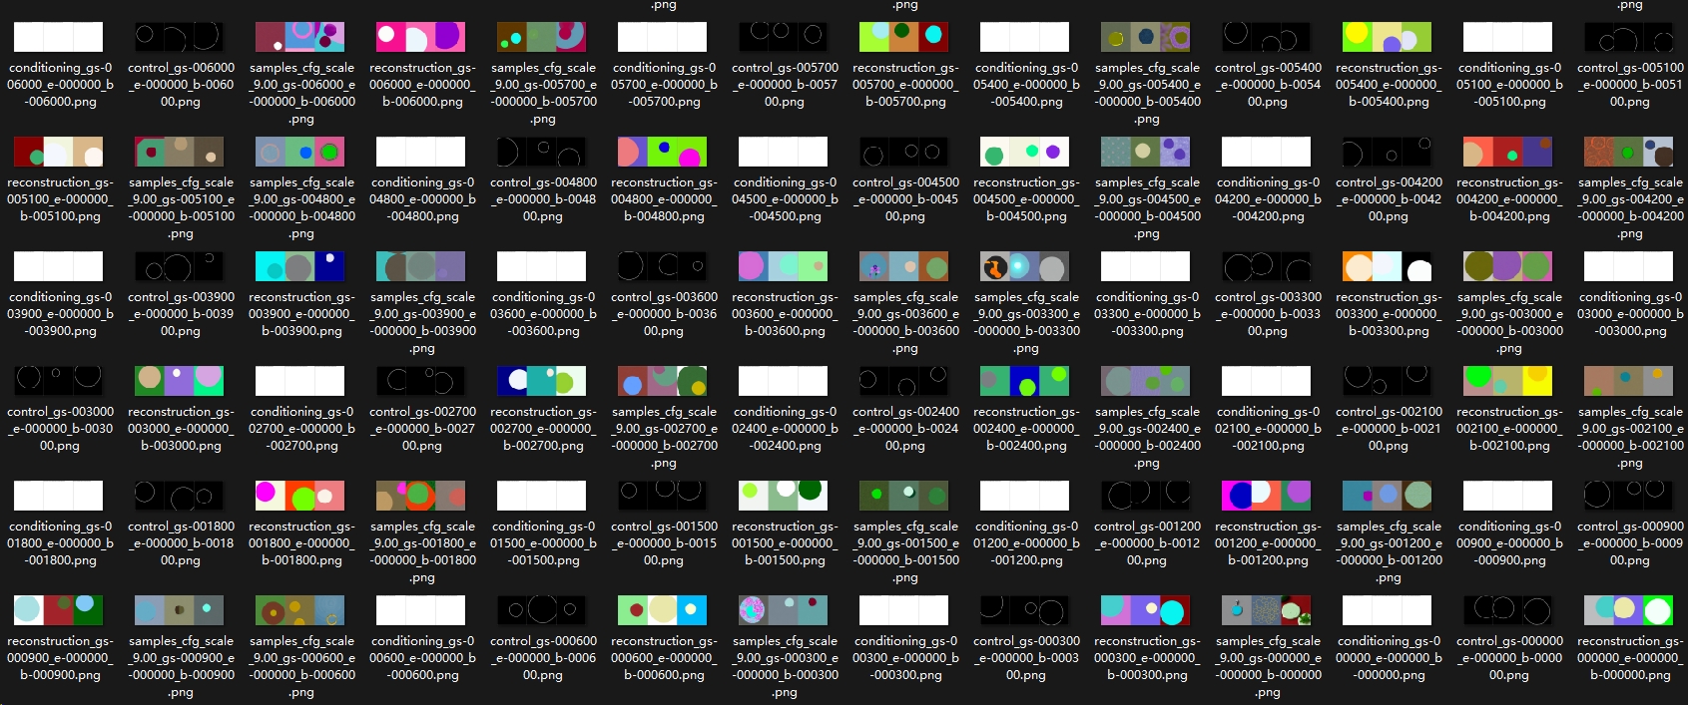
Task: Click the control_gs-002400_e-000000_b-002400.png thumbnail
Action: tap(904, 381)
